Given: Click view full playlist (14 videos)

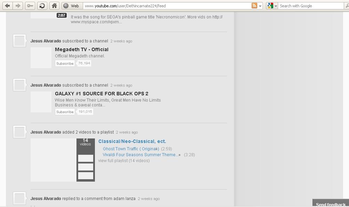Looking at the screenshot, I should pyautogui.click(x=124, y=161).
